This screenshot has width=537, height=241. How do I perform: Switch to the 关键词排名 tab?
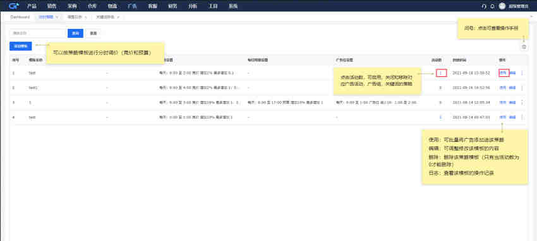tap(105, 17)
